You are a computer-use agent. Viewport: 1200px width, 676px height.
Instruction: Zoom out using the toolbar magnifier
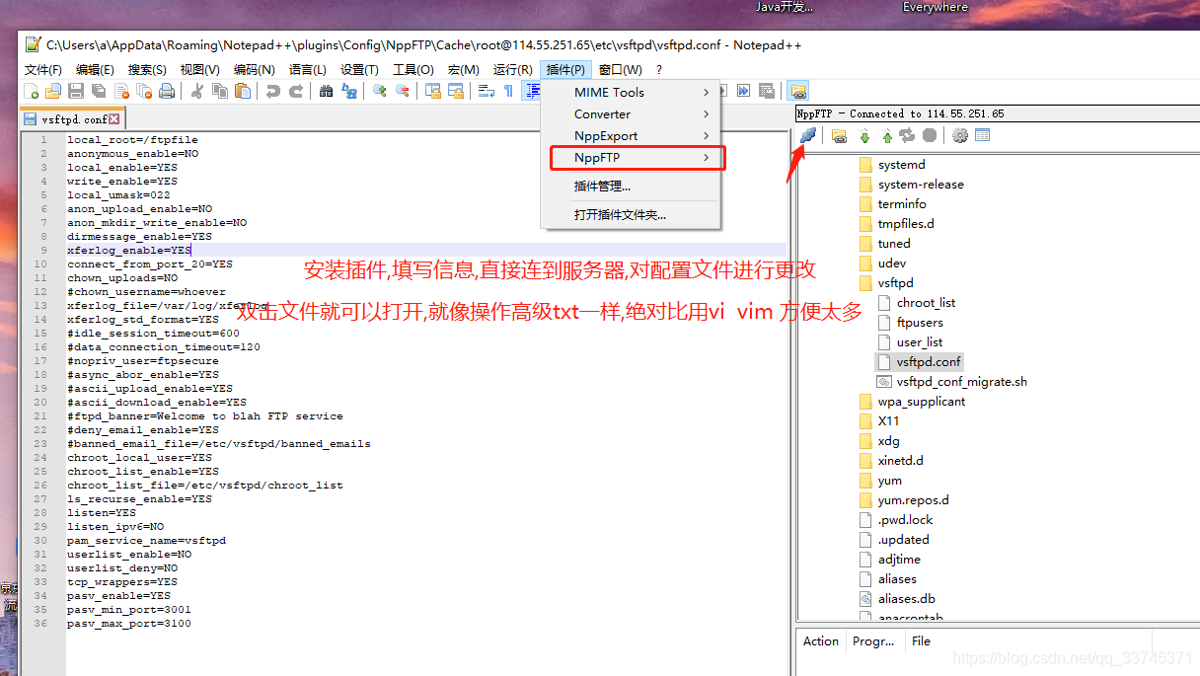(403, 91)
